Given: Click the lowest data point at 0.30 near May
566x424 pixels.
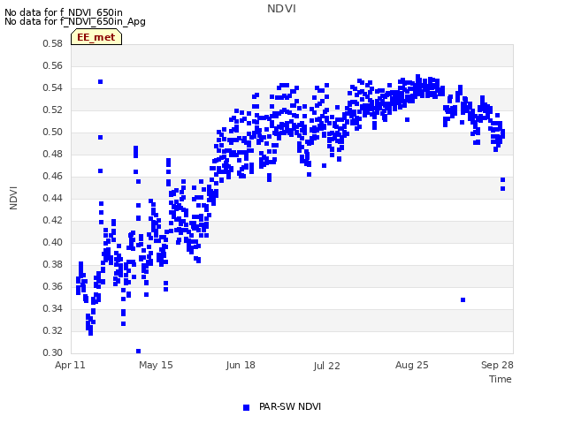Looking at the screenshot, I should coord(138,352).
